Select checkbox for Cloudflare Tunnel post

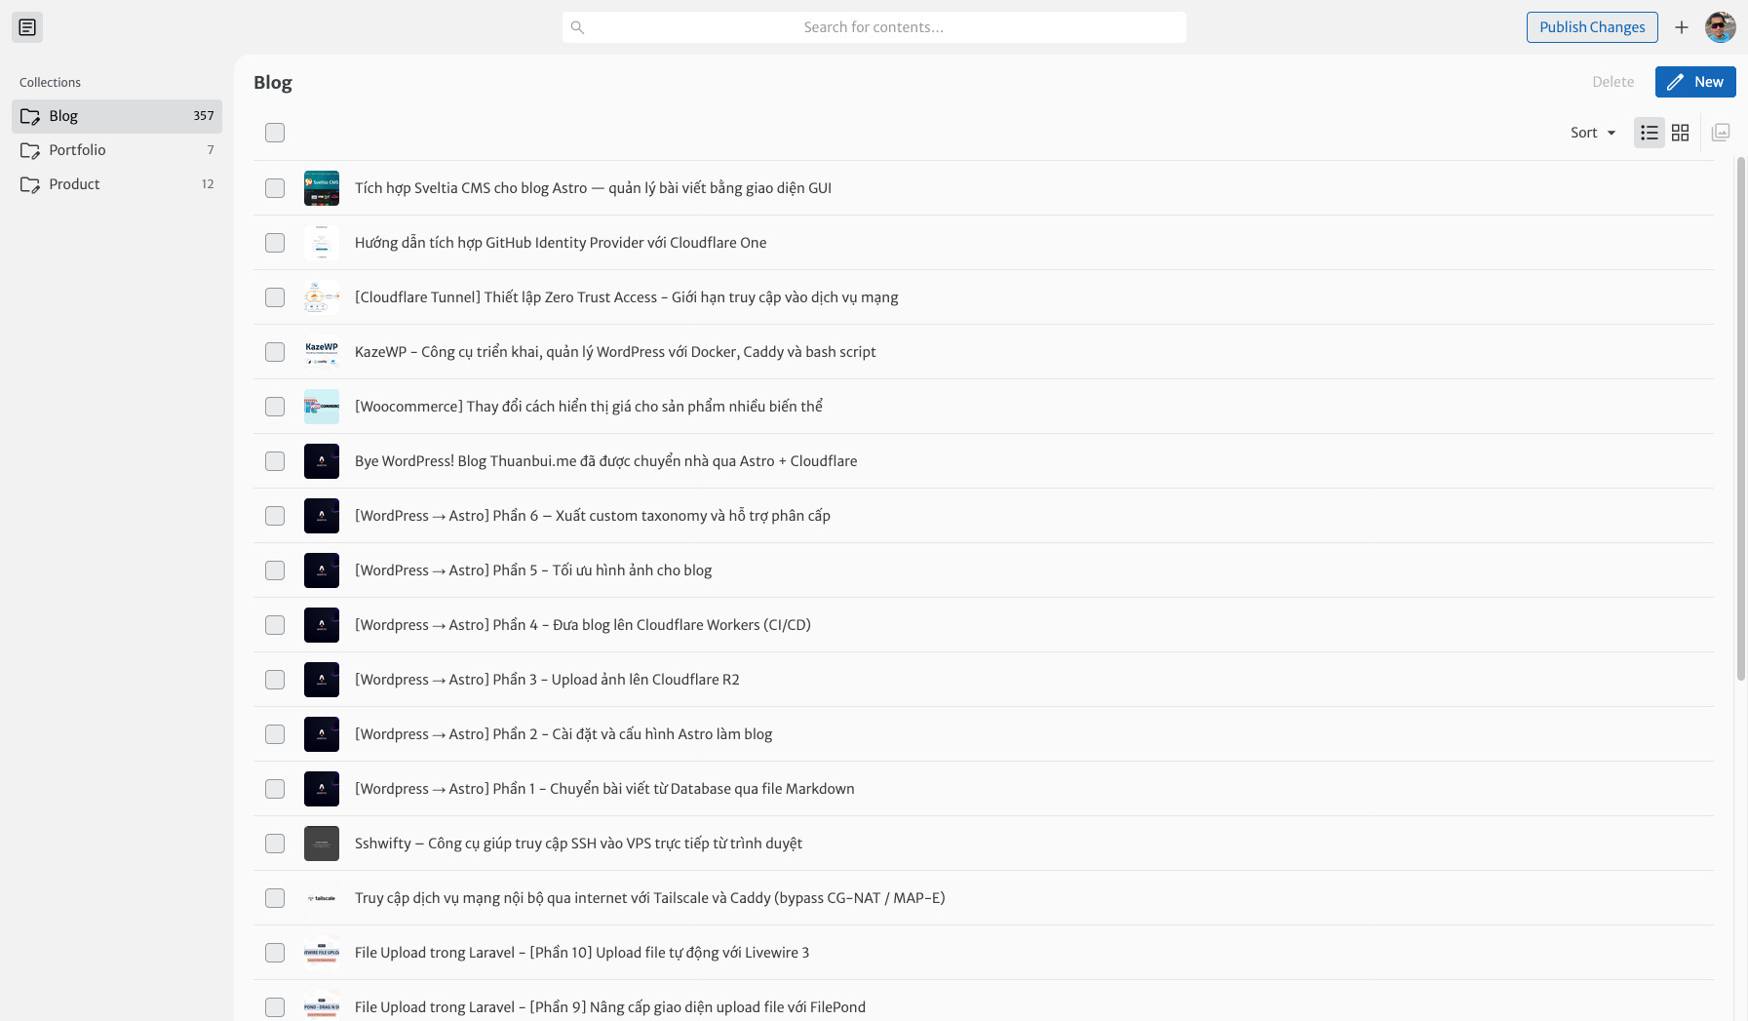275,297
